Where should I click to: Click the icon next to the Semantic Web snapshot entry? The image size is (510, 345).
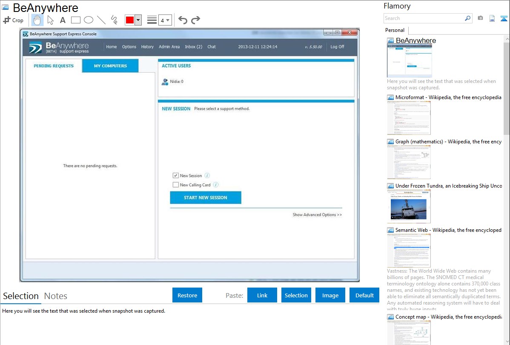pyautogui.click(x=390, y=230)
